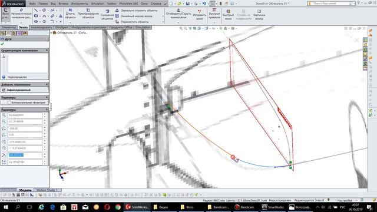Click Quick Snaps (Быстрые привязки)
This screenshot has height=212, width=377.
[x=214, y=14]
